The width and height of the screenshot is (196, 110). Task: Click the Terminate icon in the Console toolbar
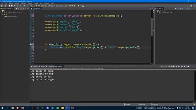(x=161, y=67)
